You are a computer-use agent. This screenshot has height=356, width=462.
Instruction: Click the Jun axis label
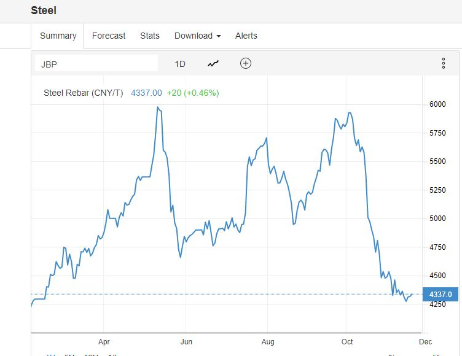click(x=186, y=341)
